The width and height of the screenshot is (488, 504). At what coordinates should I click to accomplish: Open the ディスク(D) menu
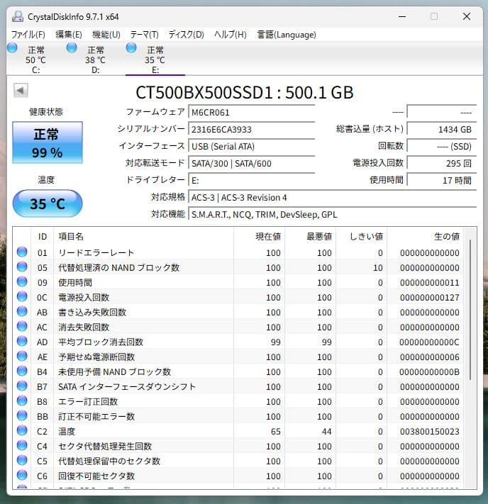187,35
